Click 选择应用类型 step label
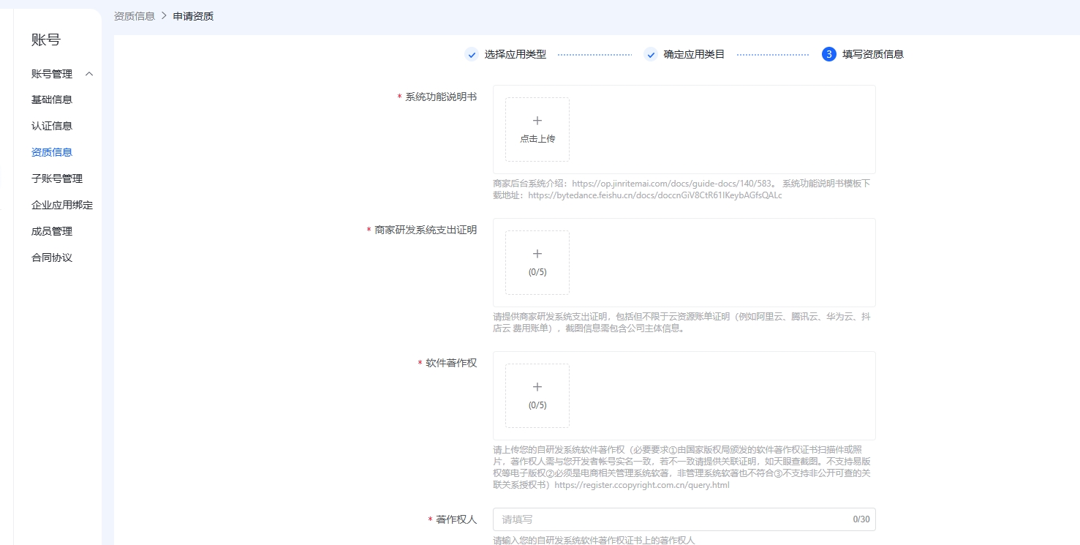1080x545 pixels. point(515,54)
